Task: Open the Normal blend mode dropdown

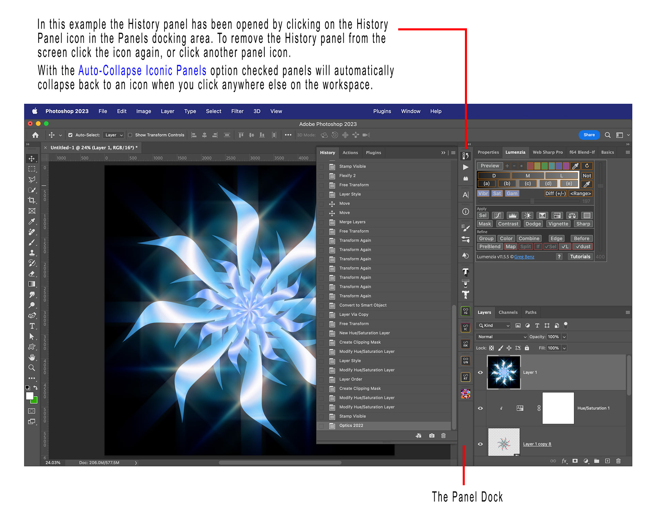Action: click(501, 337)
